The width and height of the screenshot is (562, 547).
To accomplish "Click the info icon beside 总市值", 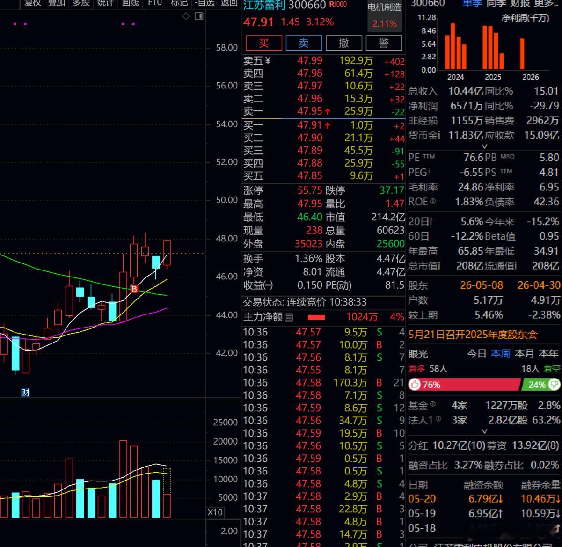I will pyautogui.click(x=438, y=266).
